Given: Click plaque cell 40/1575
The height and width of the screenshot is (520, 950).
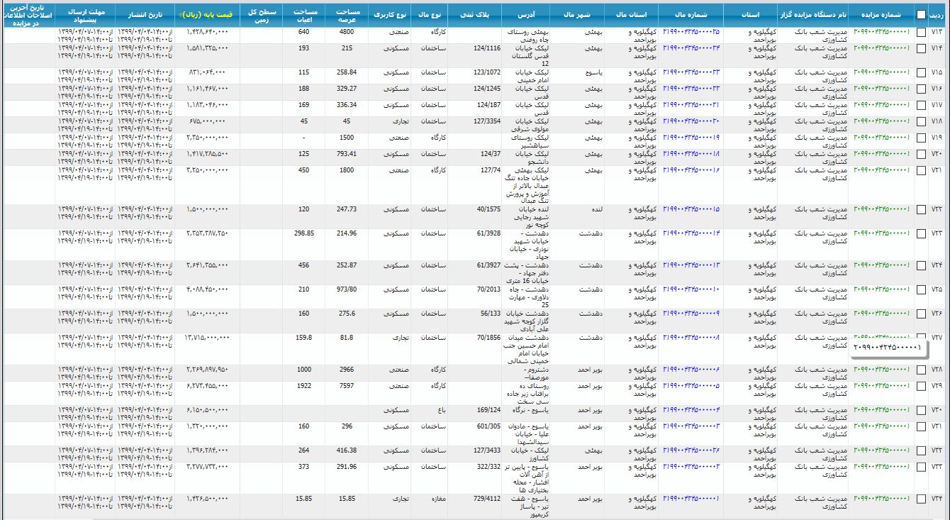Looking at the screenshot, I should (x=488, y=209).
